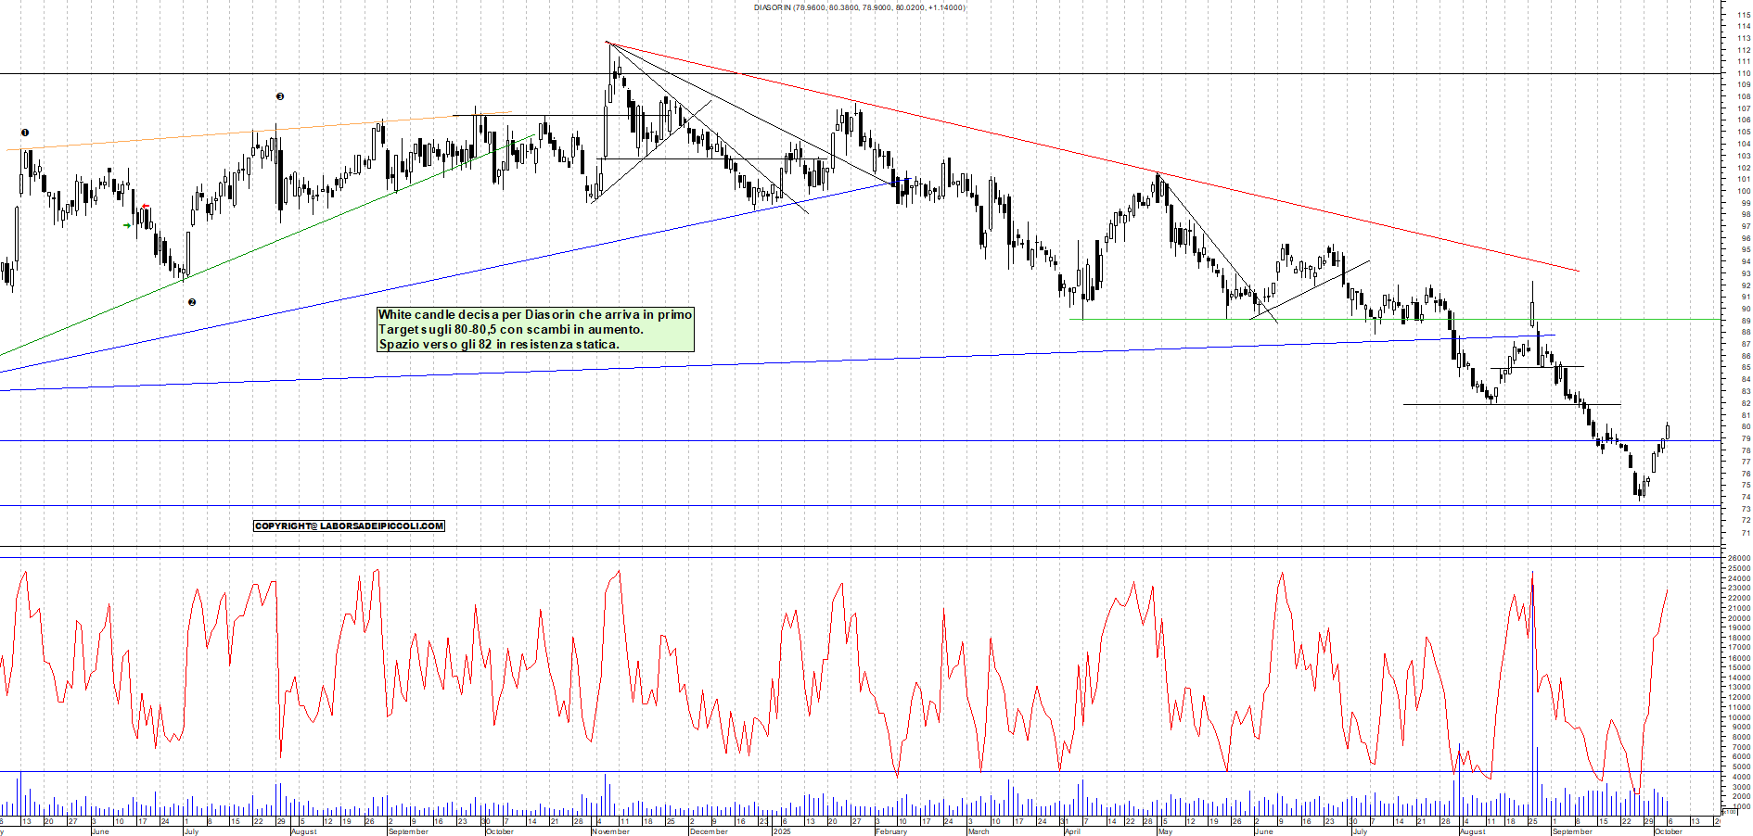Select the small green right-pointing arrow

[127, 225]
